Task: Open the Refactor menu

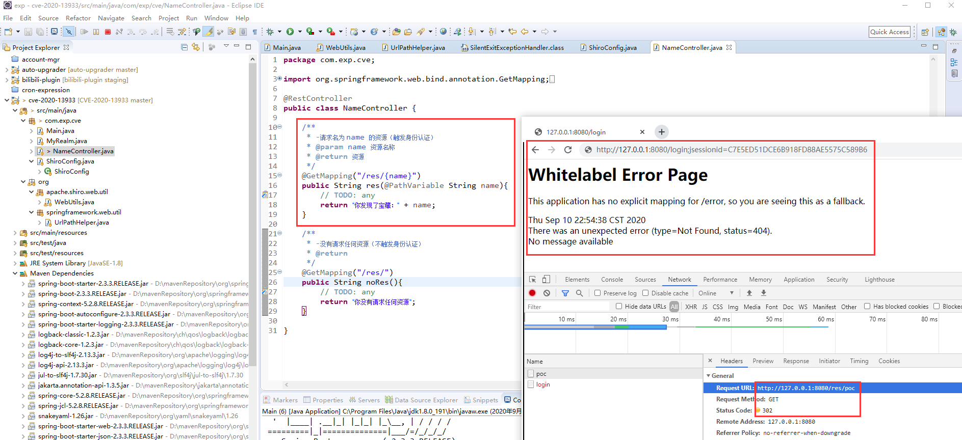Action: 78,18
